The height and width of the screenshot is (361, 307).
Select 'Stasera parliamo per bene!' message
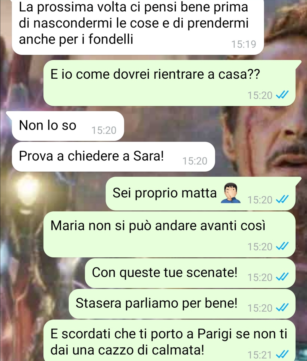point(182,304)
